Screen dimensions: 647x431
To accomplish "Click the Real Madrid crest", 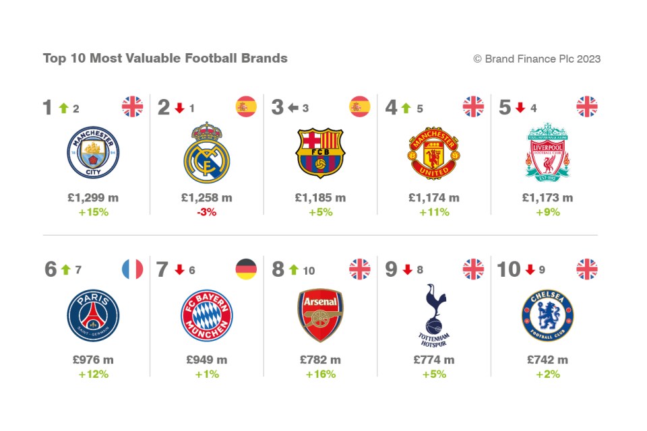I will click(207, 152).
